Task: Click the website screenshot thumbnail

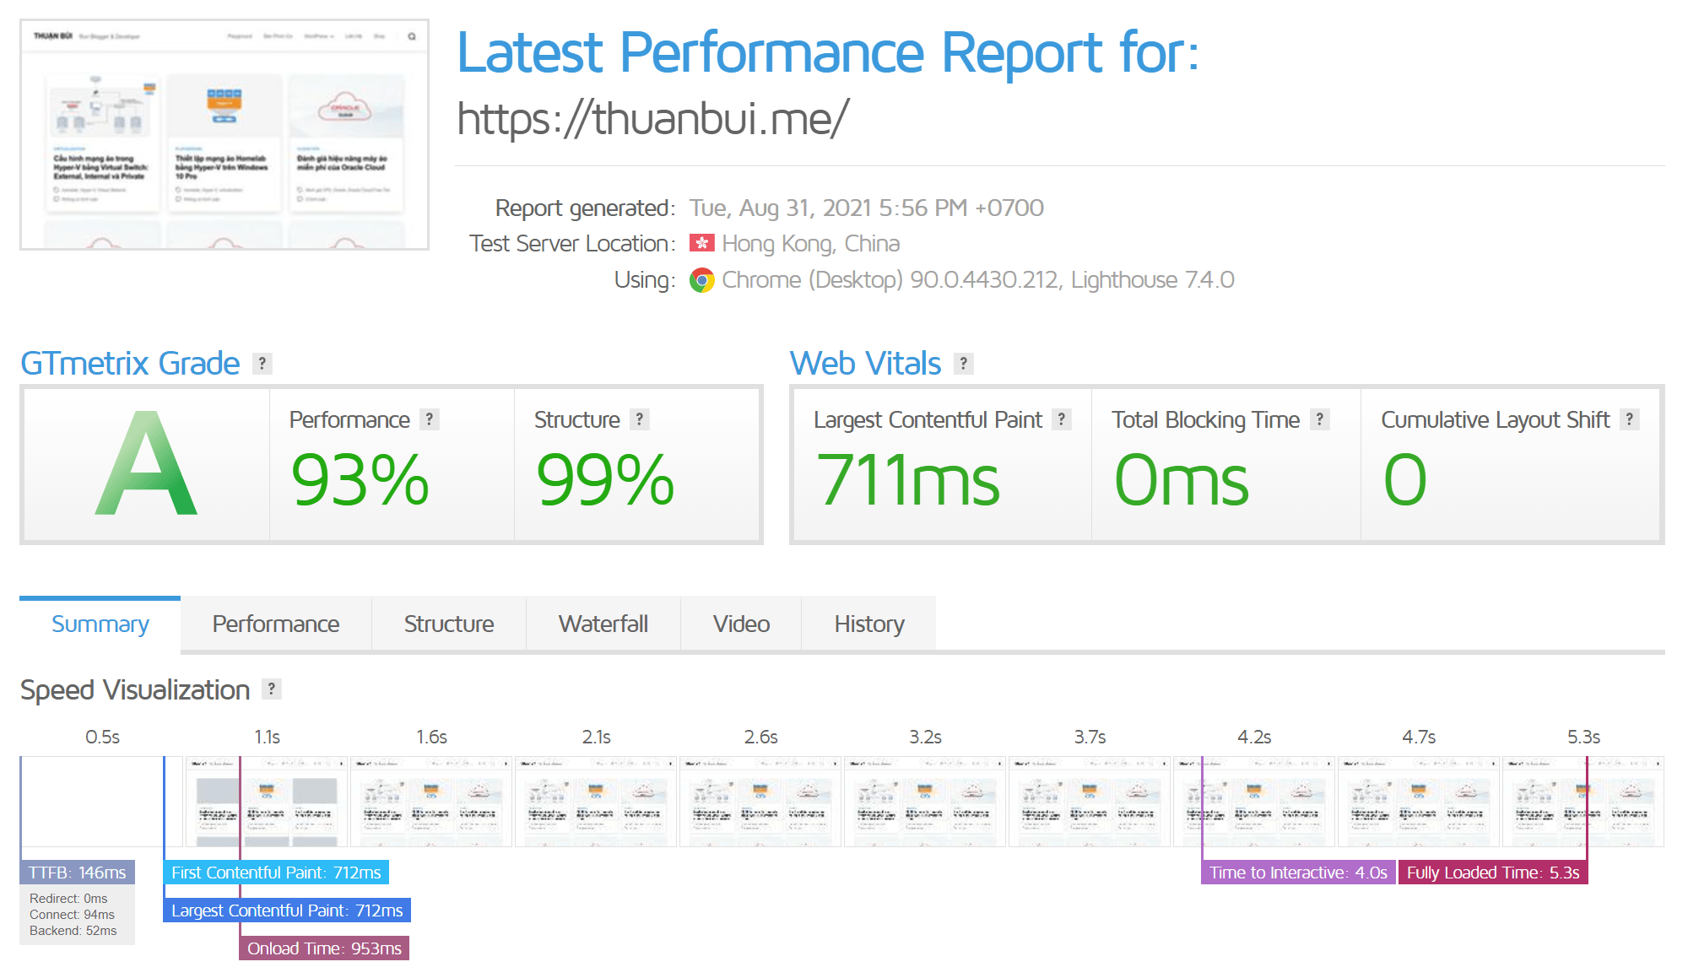Action: pyautogui.click(x=225, y=135)
